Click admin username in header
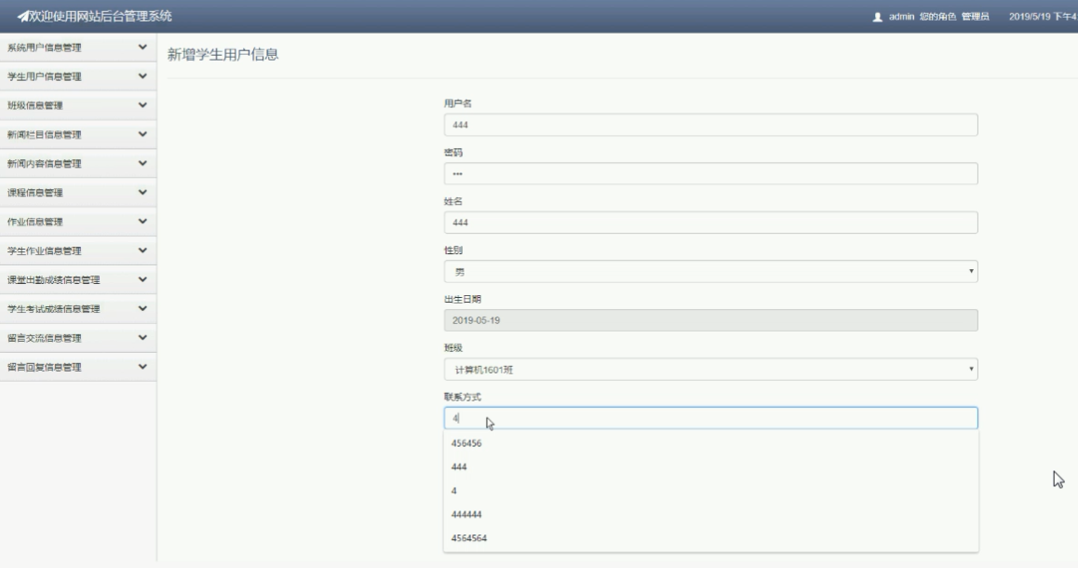1078x568 pixels. (x=900, y=17)
